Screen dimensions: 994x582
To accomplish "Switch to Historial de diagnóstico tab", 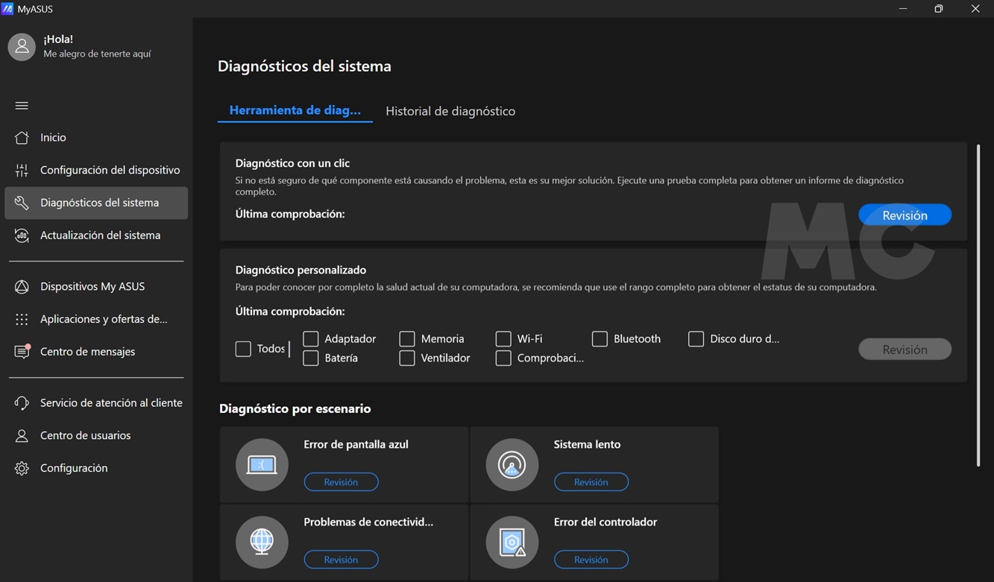I will (x=450, y=111).
